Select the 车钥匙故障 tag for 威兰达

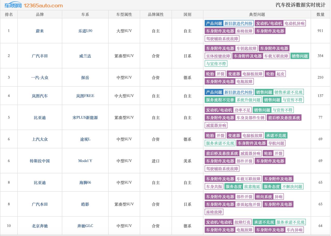click(x=246, y=48)
